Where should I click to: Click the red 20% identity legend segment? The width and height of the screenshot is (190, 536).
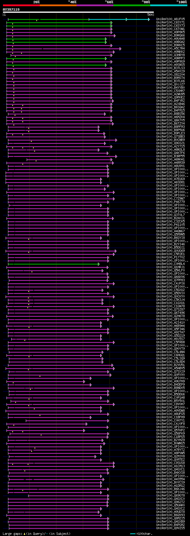(x=21, y=5)
